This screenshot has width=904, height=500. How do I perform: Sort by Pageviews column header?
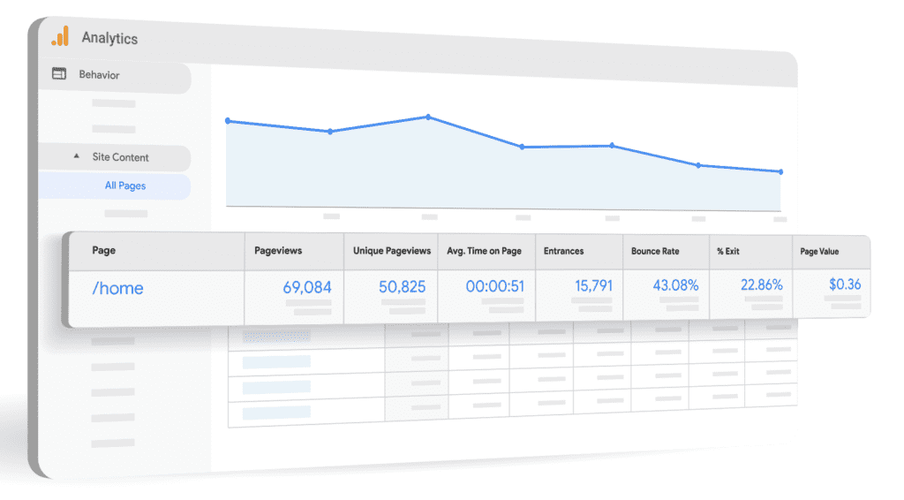(x=278, y=251)
